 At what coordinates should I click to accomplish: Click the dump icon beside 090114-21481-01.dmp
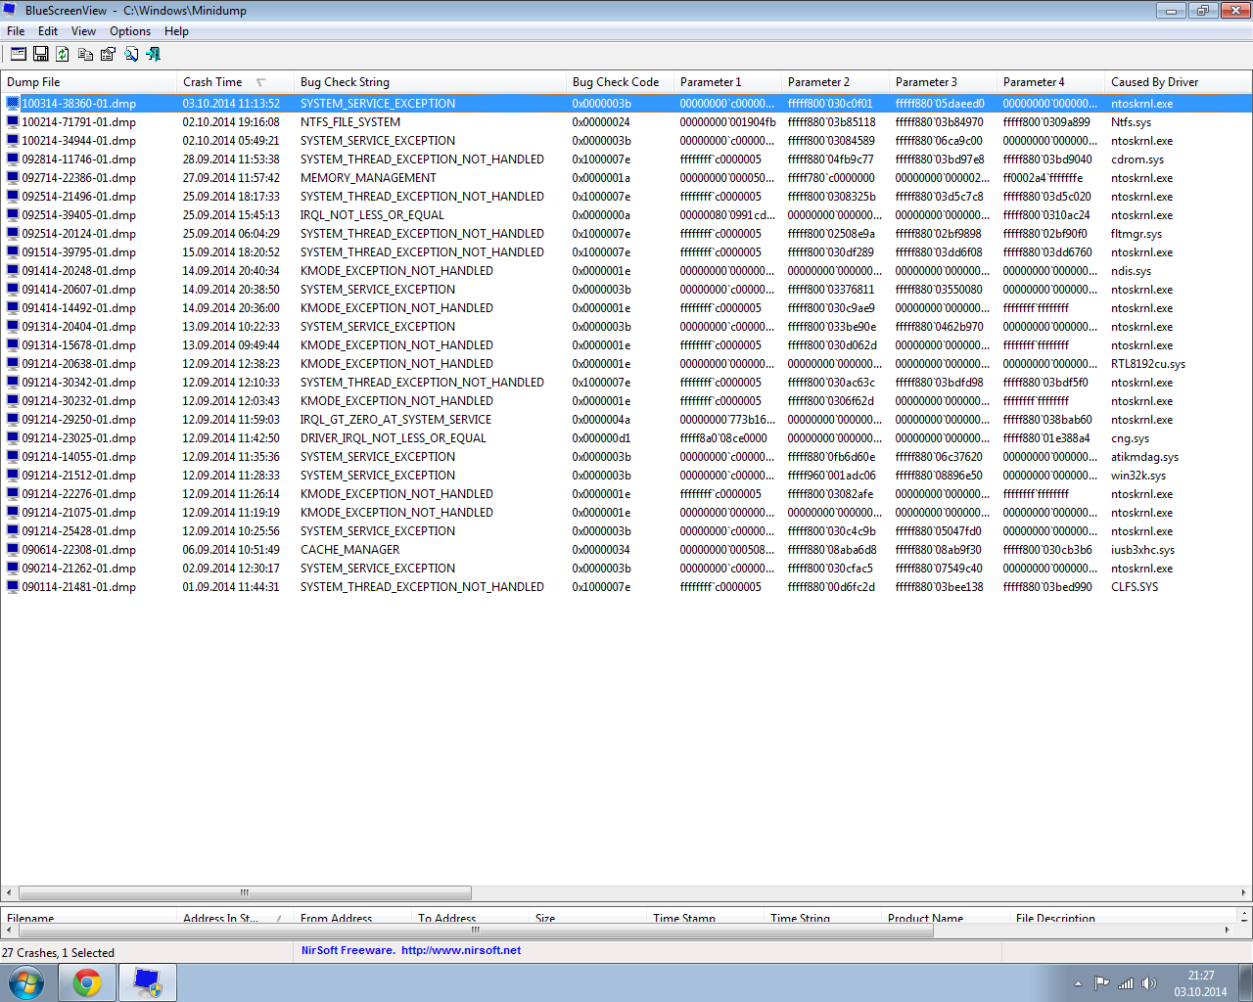coord(13,587)
